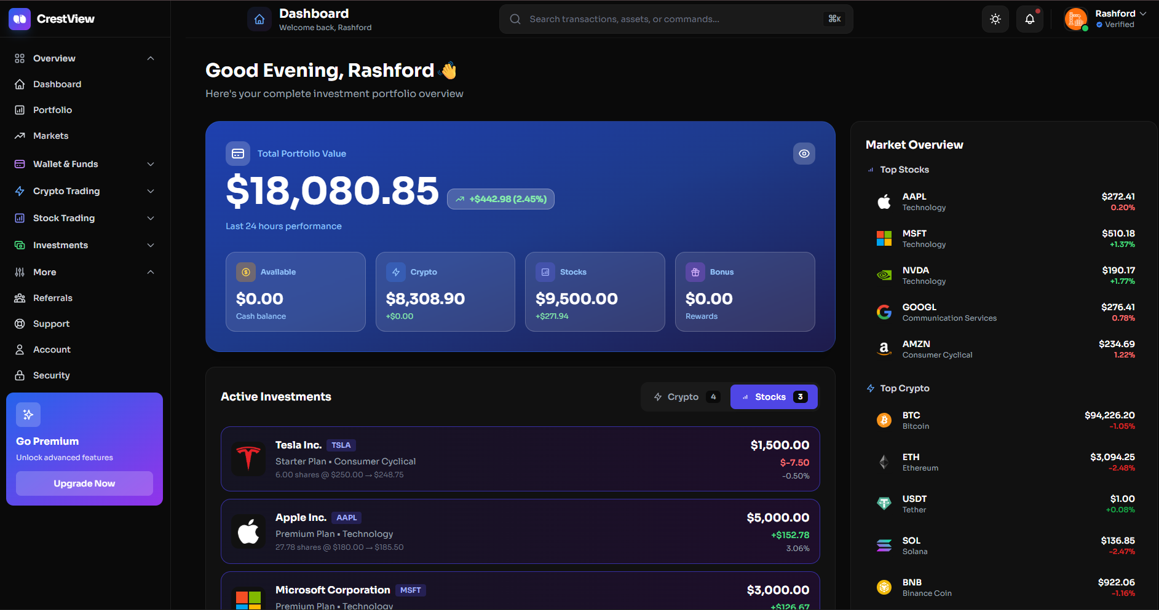
Task: Switch to the Crypto tab in Active Investments
Action: click(x=682, y=396)
